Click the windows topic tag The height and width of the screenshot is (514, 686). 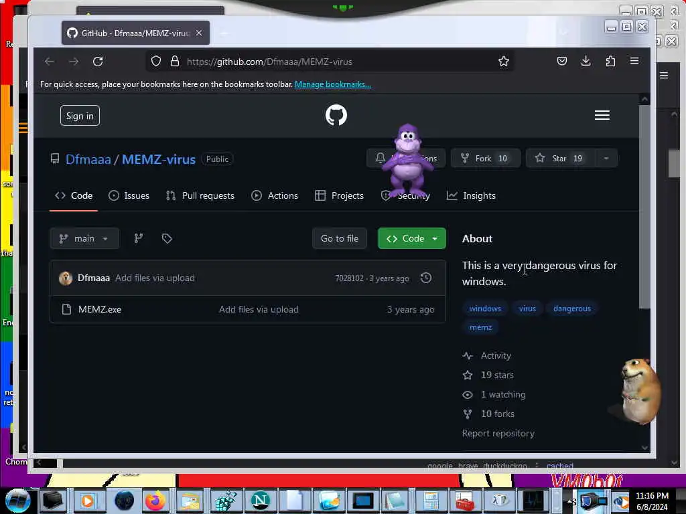[485, 309]
